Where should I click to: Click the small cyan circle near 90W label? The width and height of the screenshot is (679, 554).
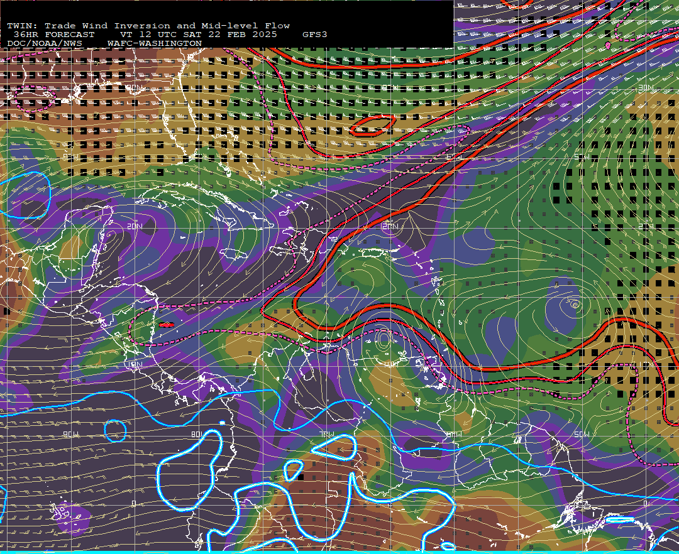pos(115,431)
